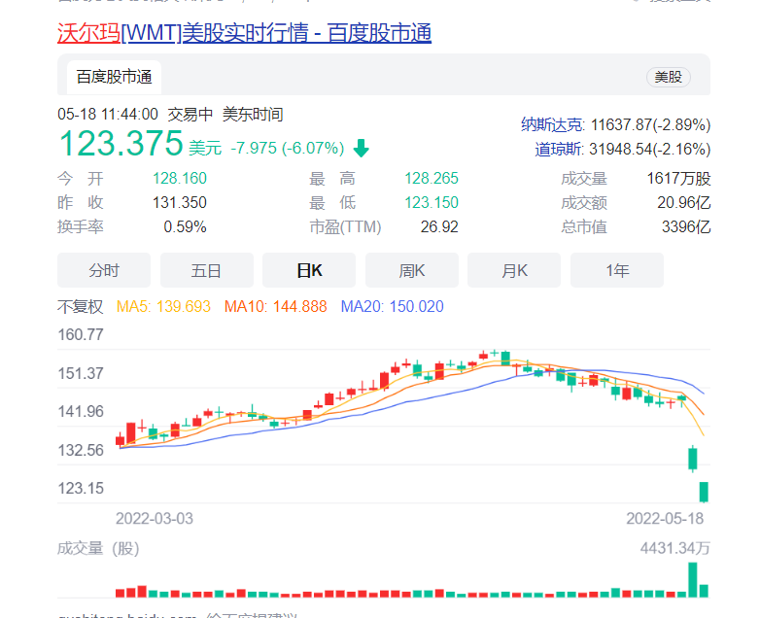Click the MA5 moving average legend
The image size is (760, 618).
click(163, 306)
